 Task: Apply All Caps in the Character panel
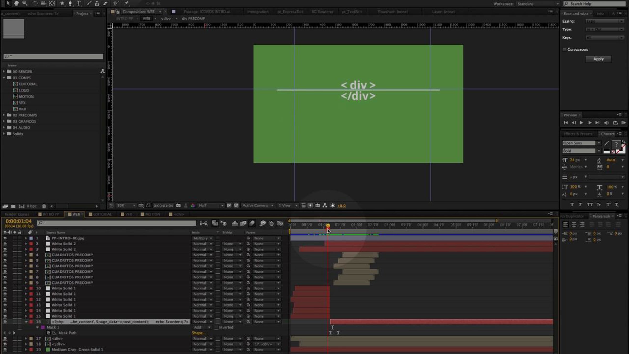[590, 205]
